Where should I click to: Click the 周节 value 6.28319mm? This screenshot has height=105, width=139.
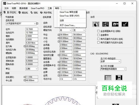point(32,43)
